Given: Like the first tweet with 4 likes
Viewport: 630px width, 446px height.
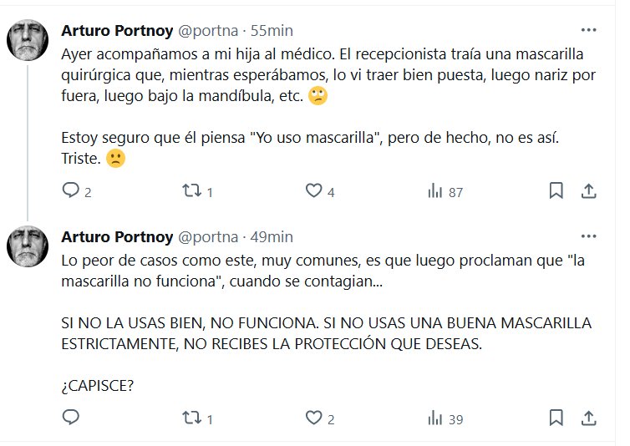Looking at the screenshot, I should pos(313,191).
